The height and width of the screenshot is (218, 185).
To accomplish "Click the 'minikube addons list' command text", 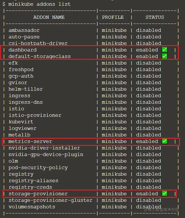I will pos(39,4).
